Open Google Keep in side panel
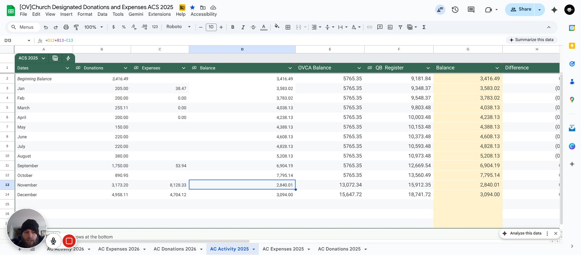 coord(572,46)
